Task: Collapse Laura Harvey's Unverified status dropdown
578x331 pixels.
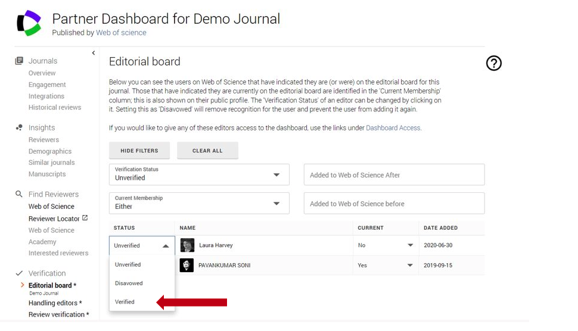Action: [142, 246]
